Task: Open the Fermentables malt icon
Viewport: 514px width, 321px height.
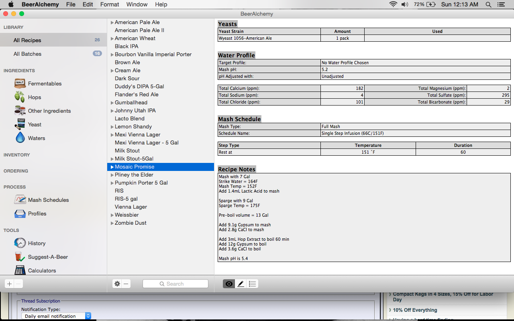Action: (x=20, y=83)
